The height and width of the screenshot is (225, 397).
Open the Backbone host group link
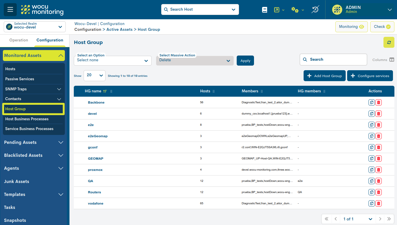pos(96,102)
